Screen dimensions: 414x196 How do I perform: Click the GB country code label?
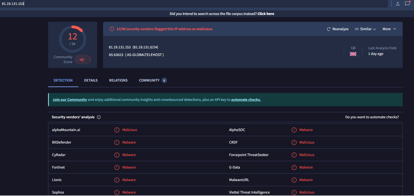pos(353,48)
